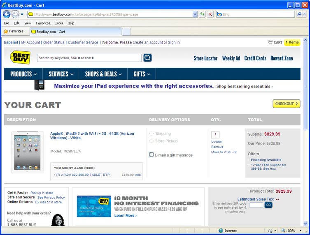Image resolution: width=310 pixels, height=235 pixels.
Task: Click the Favorites star button
Action: click(x=14, y=31)
